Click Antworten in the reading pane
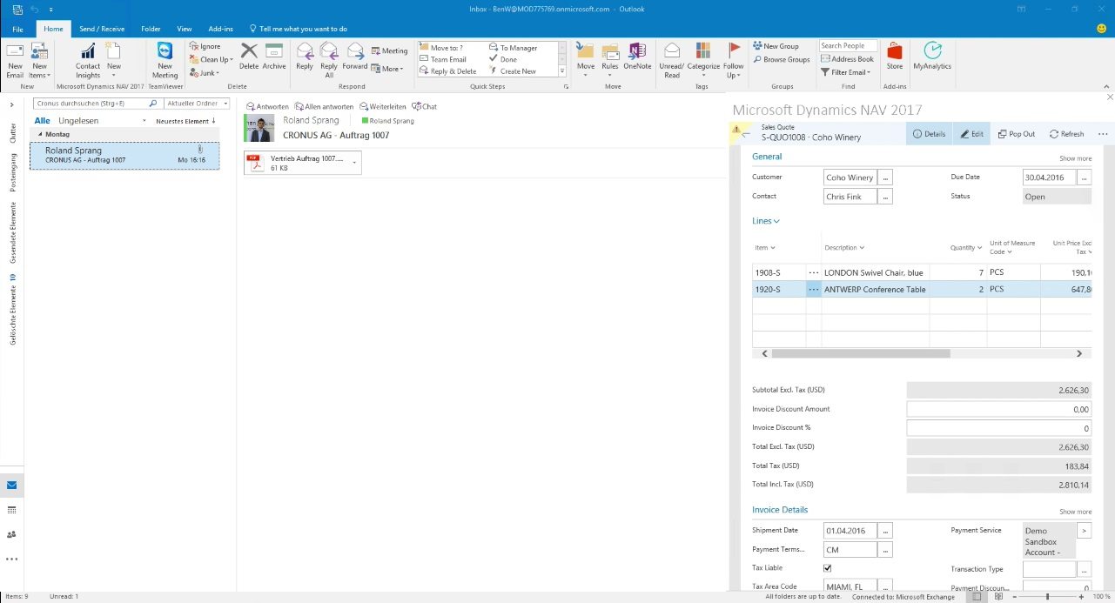The image size is (1115, 603). point(267,106)
